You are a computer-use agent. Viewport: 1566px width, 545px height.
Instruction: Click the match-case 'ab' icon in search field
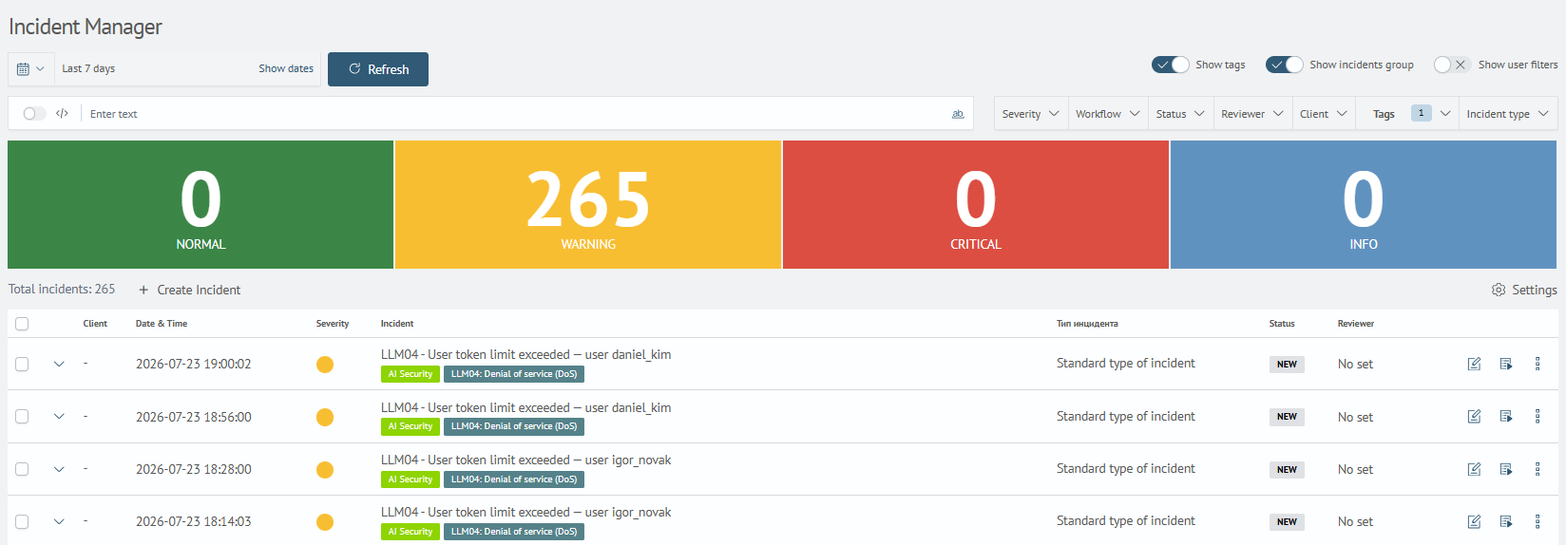958,114
